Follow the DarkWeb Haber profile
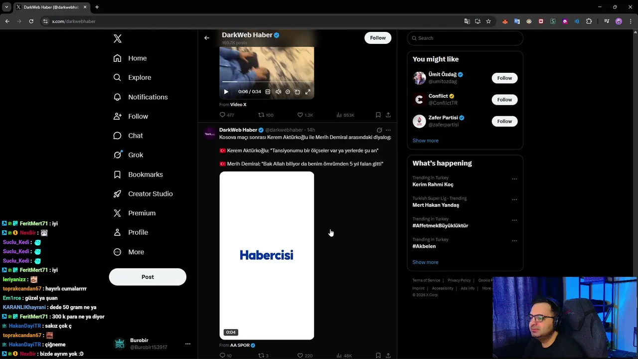Screen dimensions: 638x359 click(378, 38)
